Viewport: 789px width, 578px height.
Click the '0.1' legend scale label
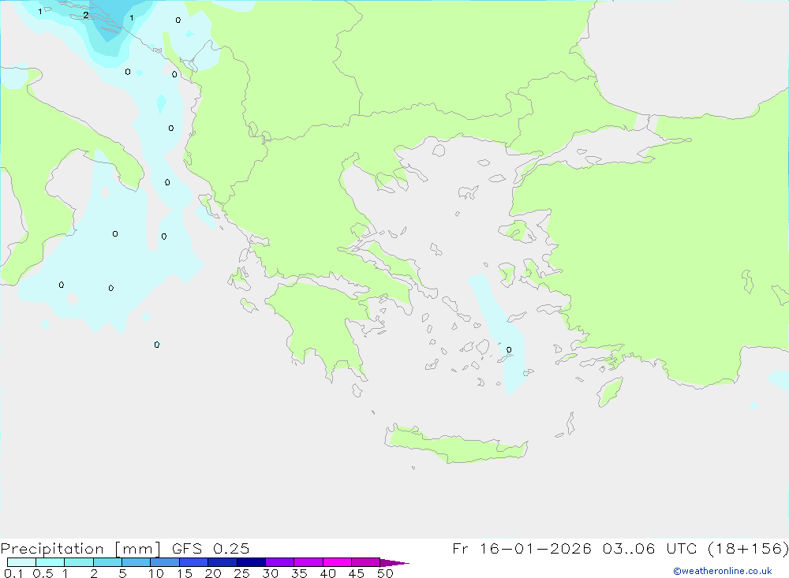pos(13,573)
